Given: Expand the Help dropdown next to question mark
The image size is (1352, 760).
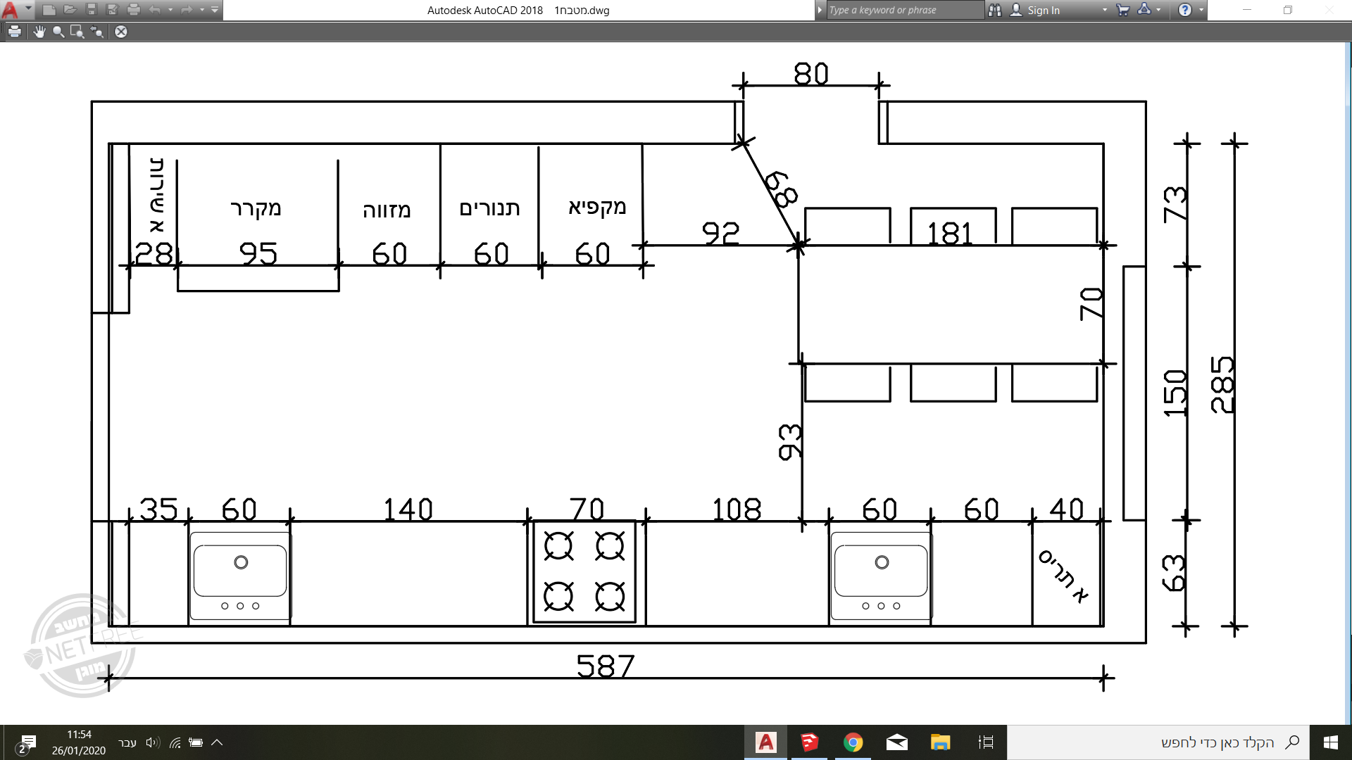Looking at the screenshot, I should pos(1201,10).
